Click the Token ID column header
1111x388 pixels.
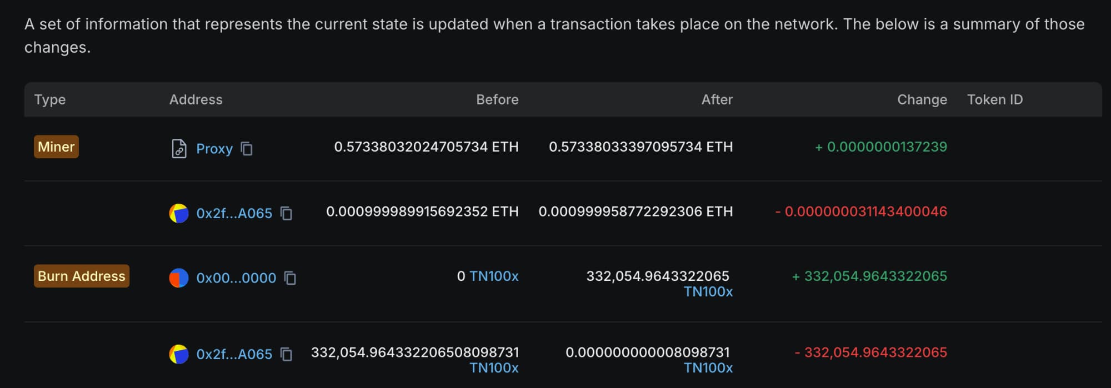[x=995, y=99]
